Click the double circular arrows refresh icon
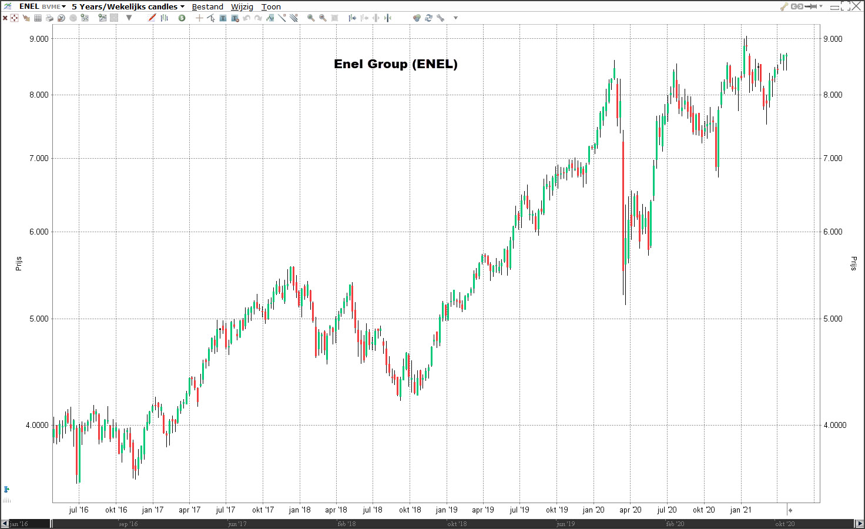865x529 pixels. (x=428, y=18)
